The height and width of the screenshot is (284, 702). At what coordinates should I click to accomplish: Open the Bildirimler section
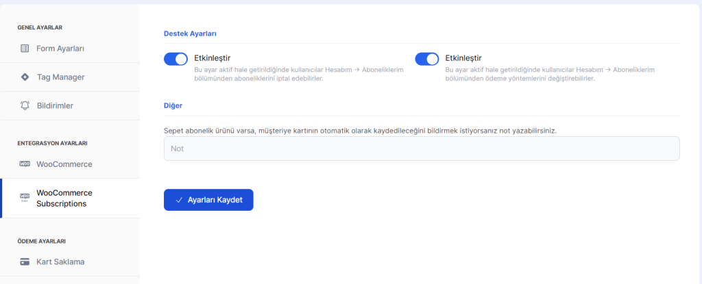click(x=55, y=106)
